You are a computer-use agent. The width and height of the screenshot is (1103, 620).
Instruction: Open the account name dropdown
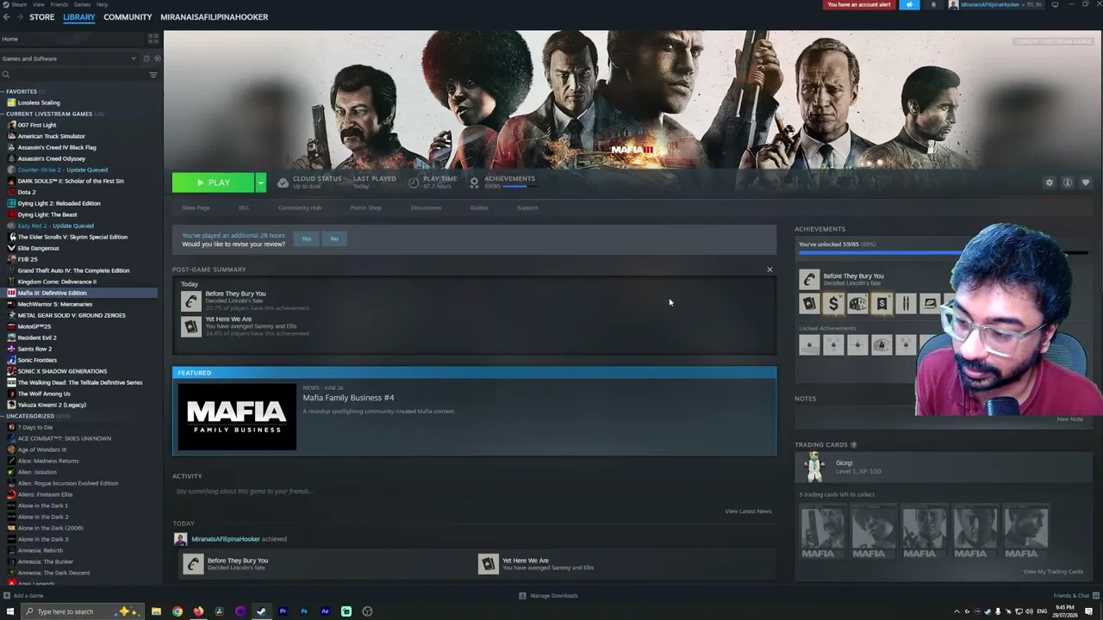click(x=994, y=4)
